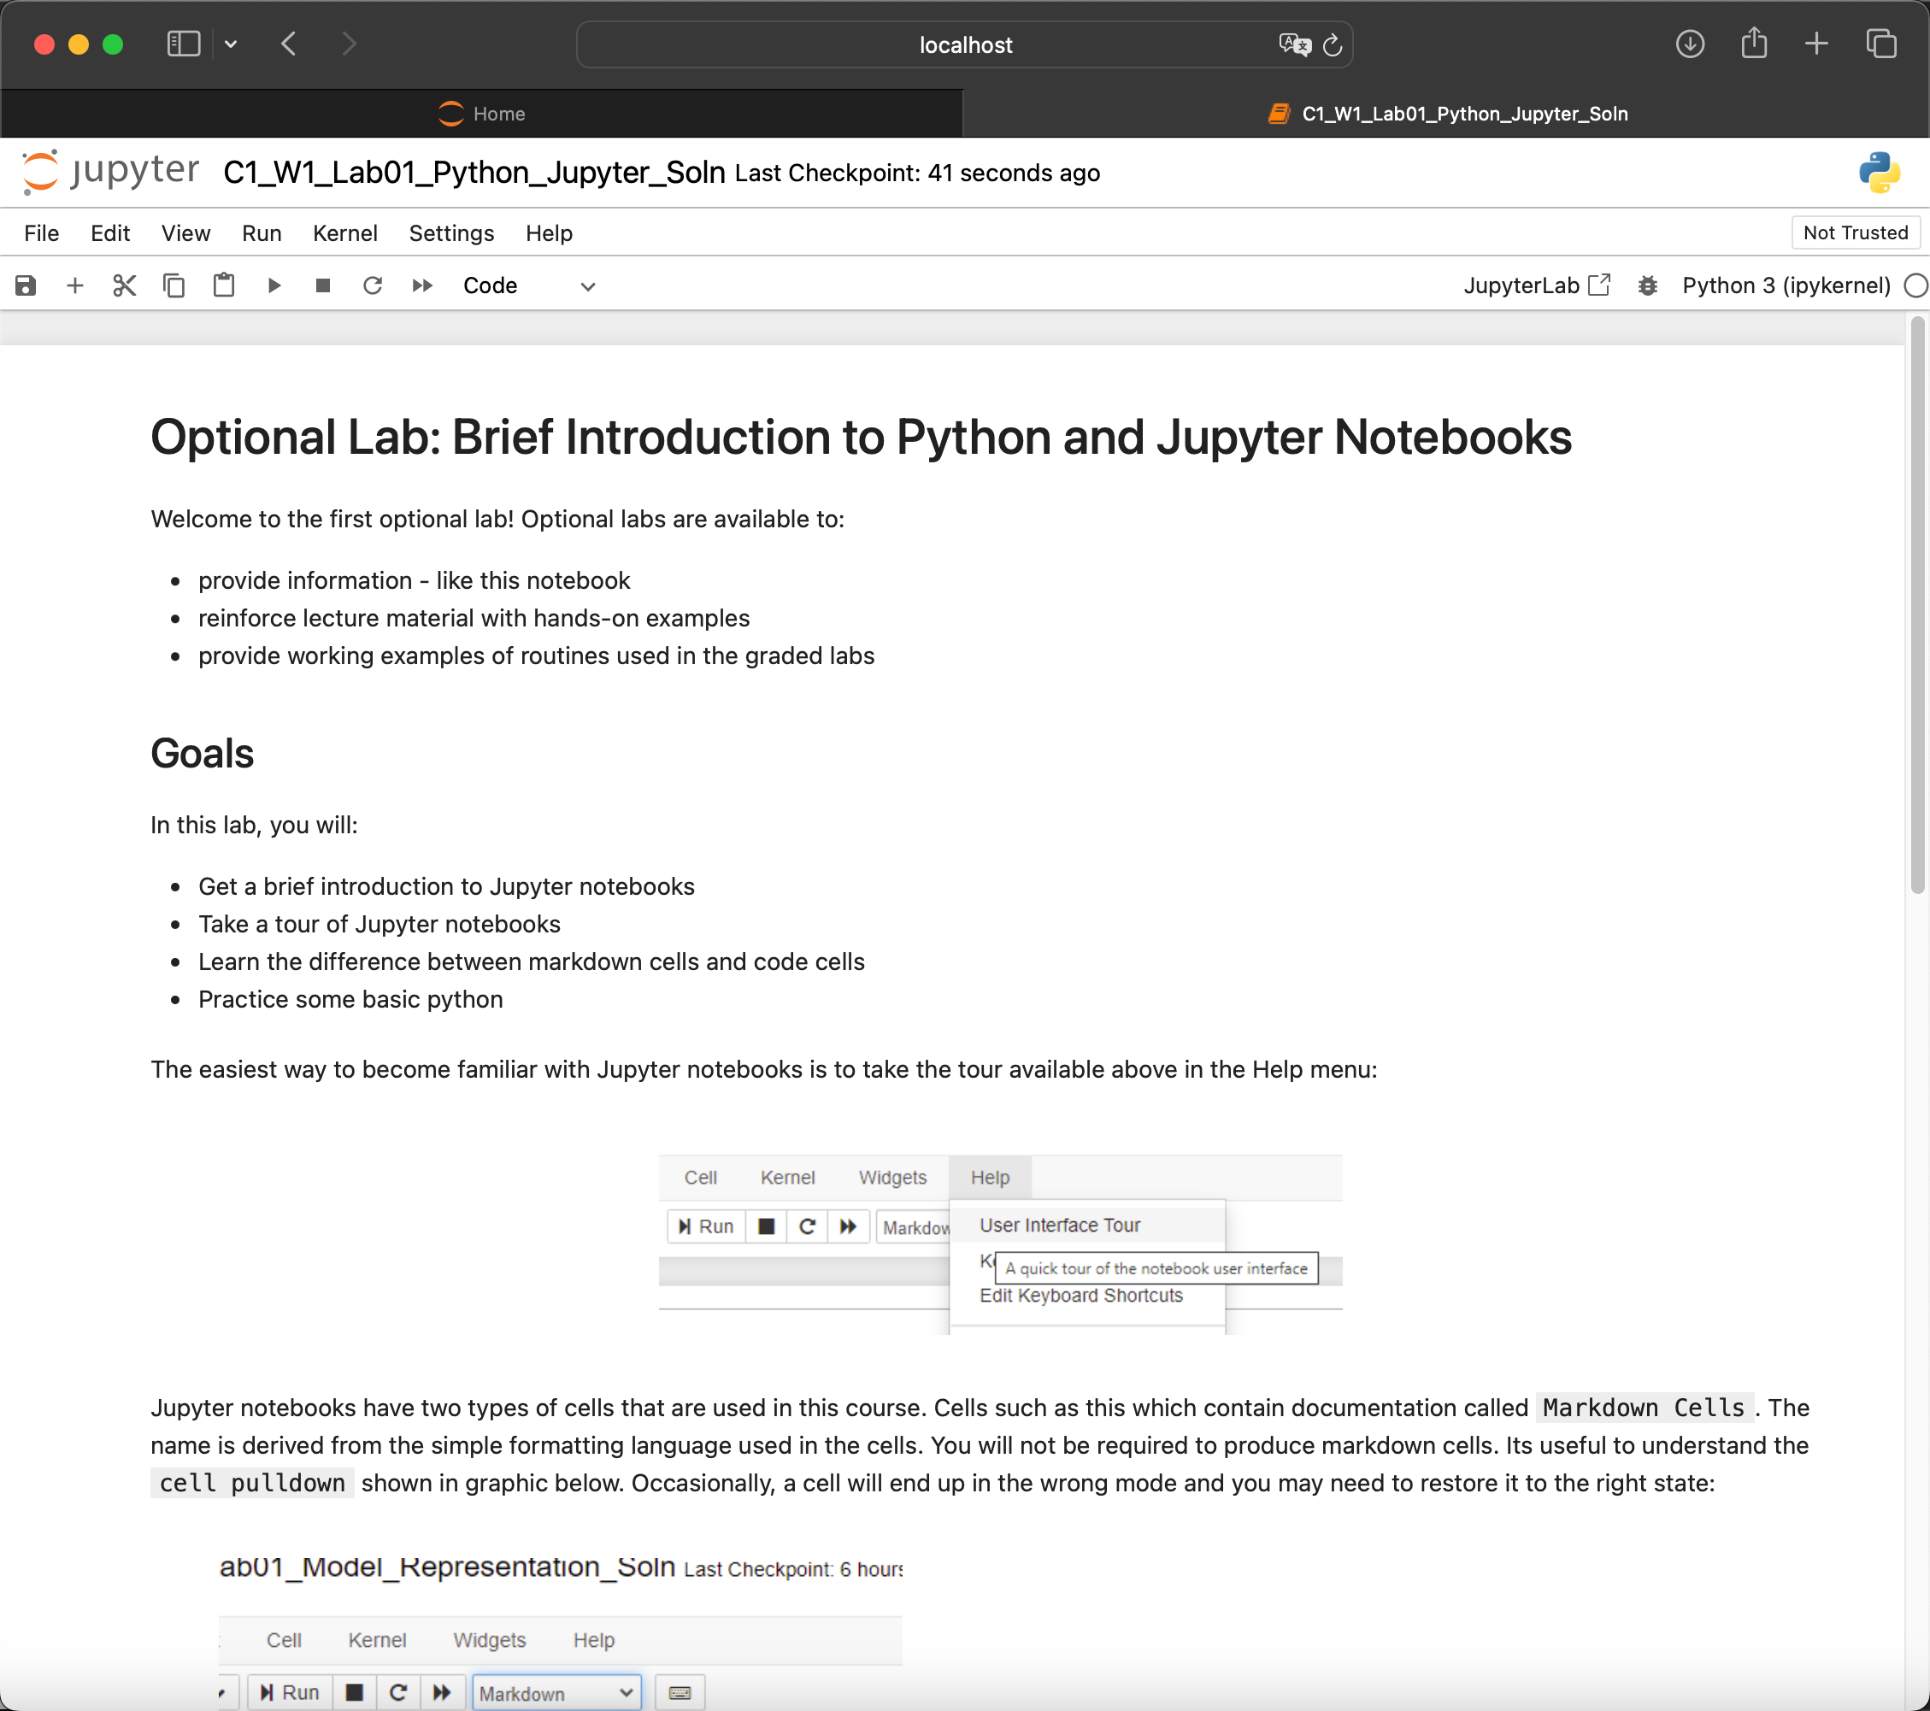Click 'reinforce lecture material with hands-on examples' bullet

coord(474,618)
